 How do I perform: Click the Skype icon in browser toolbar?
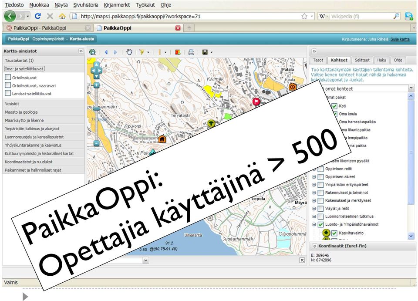(x=409, y=16)
